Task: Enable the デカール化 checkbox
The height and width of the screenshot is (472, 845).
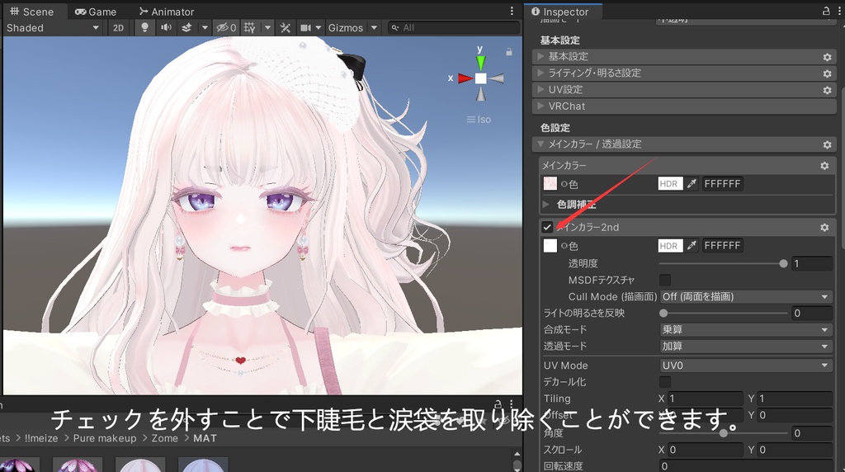Action: [x=665, y=381]
